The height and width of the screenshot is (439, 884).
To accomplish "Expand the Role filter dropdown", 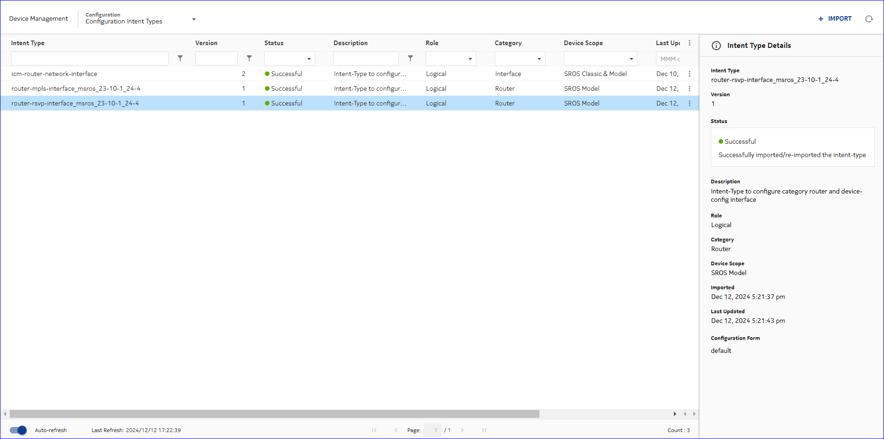I will tap(470, 59).
